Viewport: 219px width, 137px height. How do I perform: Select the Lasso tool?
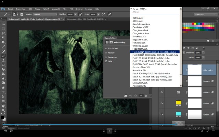(x=3, y=33)
